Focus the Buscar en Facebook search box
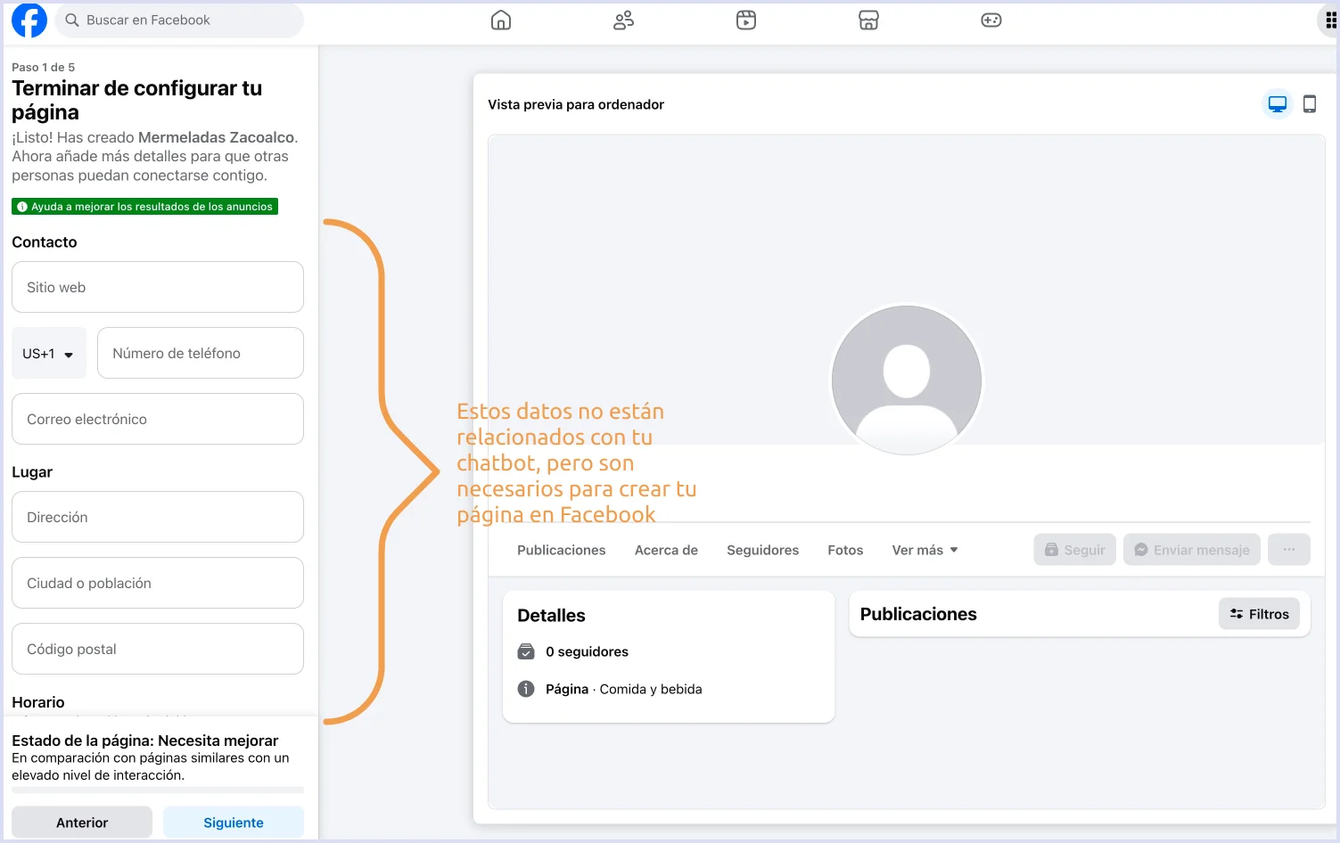The image size is (1340, 843). pos(179,20)
